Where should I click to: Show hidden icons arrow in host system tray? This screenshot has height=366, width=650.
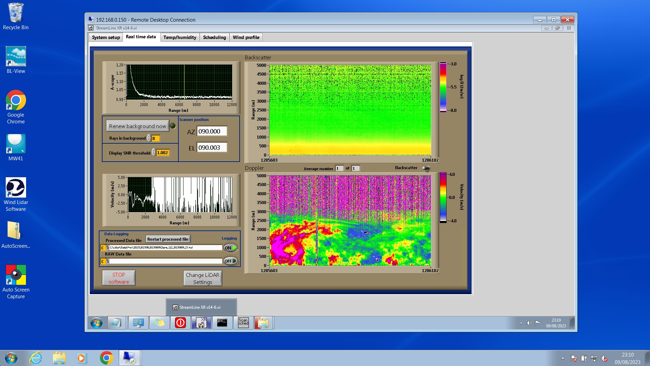click(563, 358)
